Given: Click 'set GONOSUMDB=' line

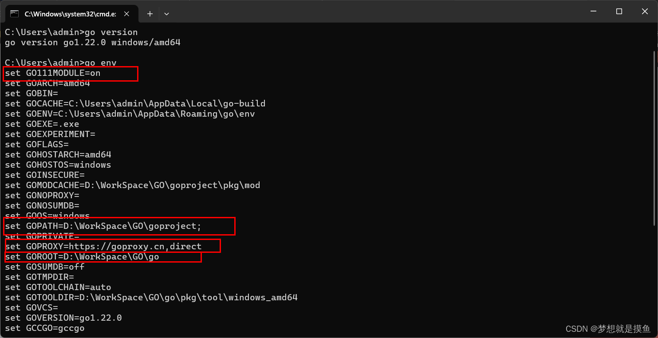Looking at the screenshot, I should tap(42, 205).
